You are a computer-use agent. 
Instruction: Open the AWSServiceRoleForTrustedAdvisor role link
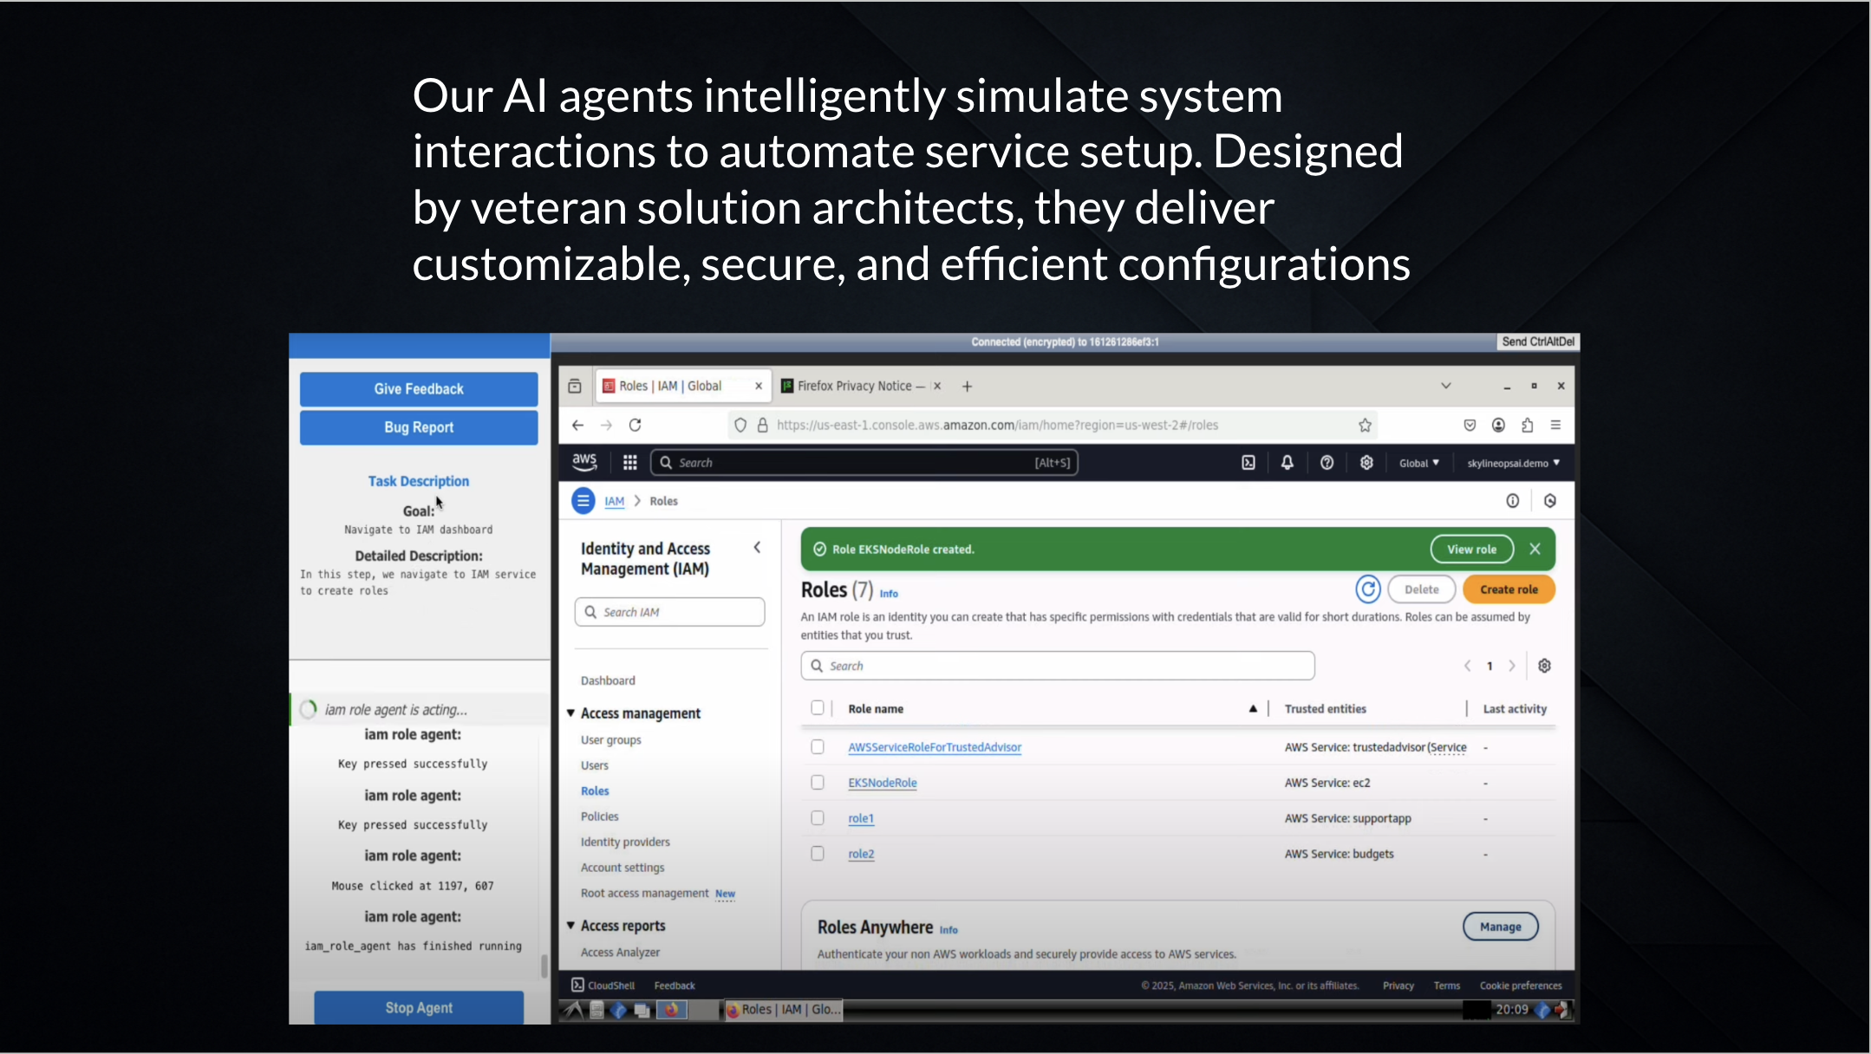pyautogui.click(x=935, y=747)
